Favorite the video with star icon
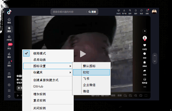172x111 pixels. pos(145,62)
